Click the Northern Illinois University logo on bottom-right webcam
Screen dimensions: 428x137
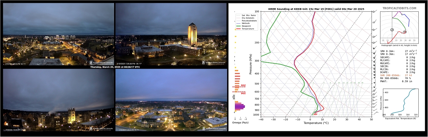[214, 128]
